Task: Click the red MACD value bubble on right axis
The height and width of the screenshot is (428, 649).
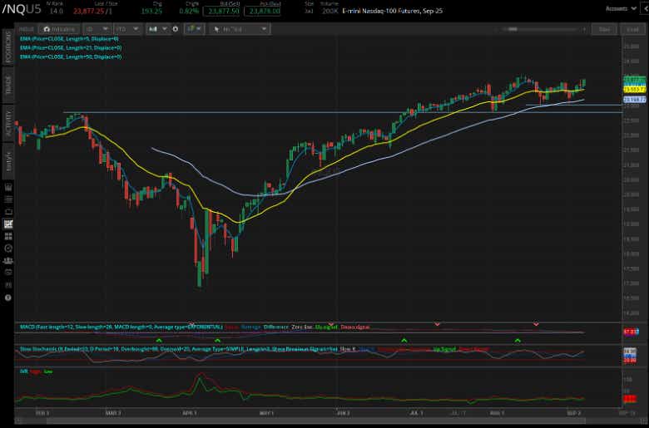Action: pos(632,332)
